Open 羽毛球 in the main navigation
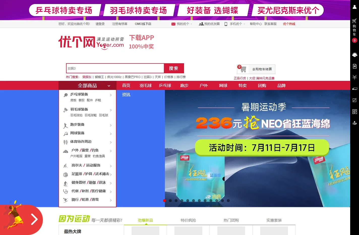 (145, 86)
